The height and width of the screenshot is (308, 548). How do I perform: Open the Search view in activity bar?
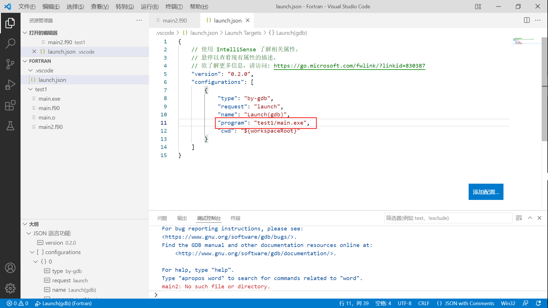[x=10, y=44]
